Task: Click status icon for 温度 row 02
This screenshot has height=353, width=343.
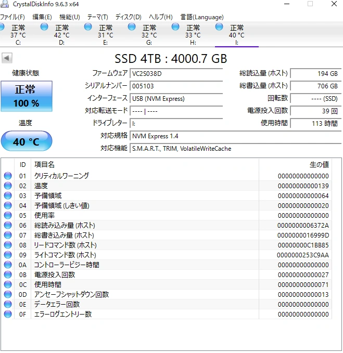Action: click(8, 186)
